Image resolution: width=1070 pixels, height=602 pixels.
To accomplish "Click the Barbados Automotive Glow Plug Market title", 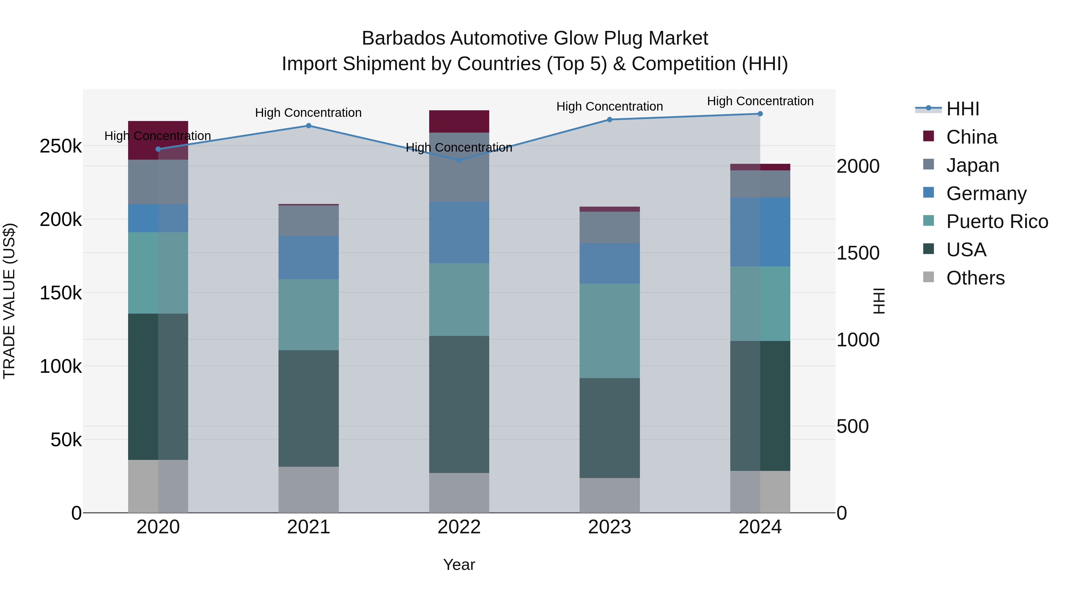I will coord(535,38).
